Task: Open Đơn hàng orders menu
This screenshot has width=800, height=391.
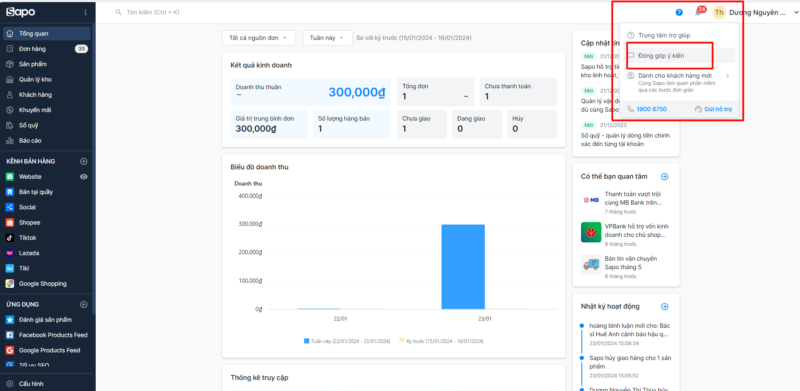Action: tap(47, 49)
